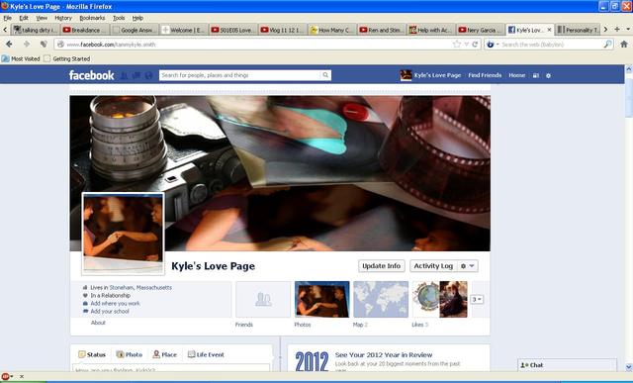Open a new tab with plus icon
The width and height of the screenshot is (633, 383).
617,30
